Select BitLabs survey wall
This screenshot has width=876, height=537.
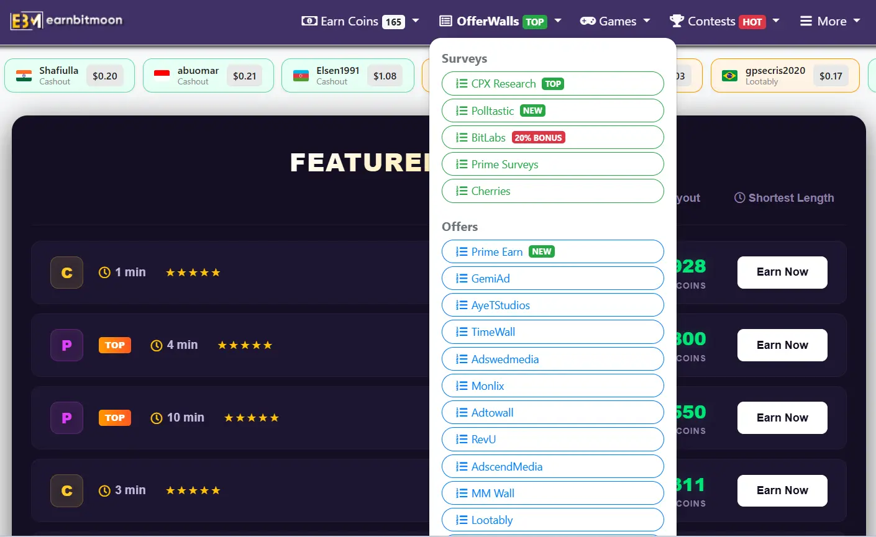(x=553, y=138)
